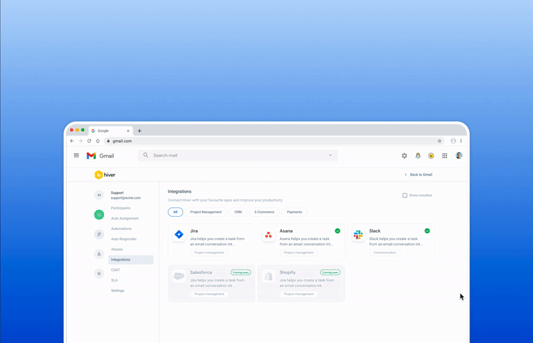Click Slack's installed green checkmark
This screenshot has width=533, height=343.
(427, 231)
